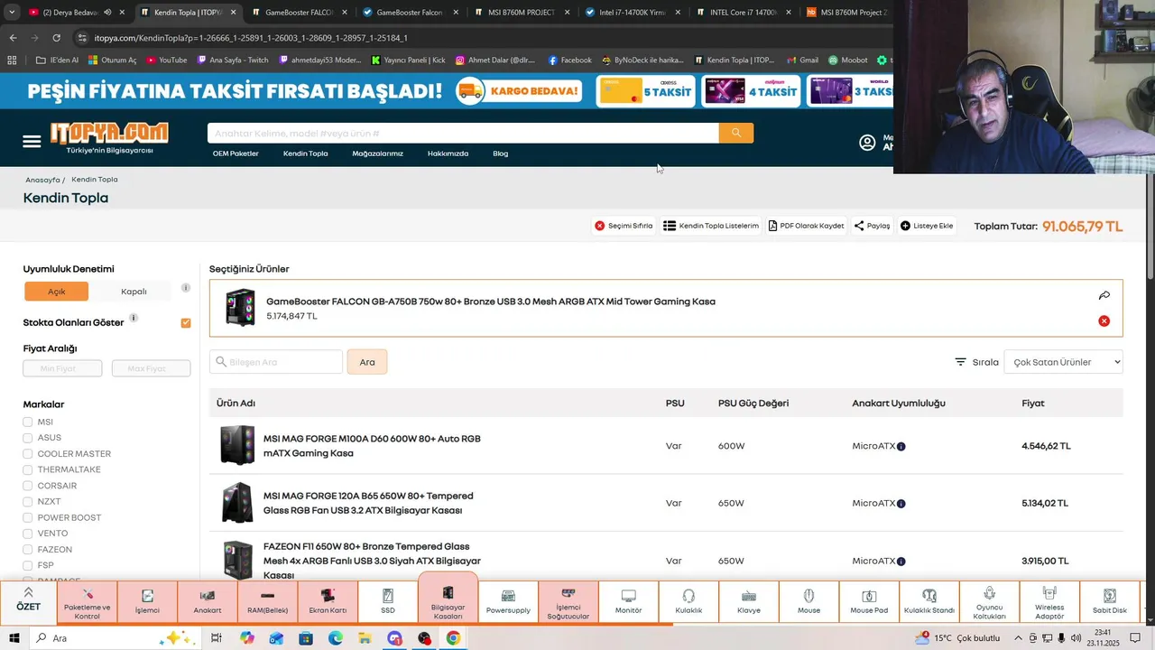Select the Ekran Kartı category
Image resolution: width=1155 pixels, height=650 pixels.
pyautogui.click(x=328, y=601)
